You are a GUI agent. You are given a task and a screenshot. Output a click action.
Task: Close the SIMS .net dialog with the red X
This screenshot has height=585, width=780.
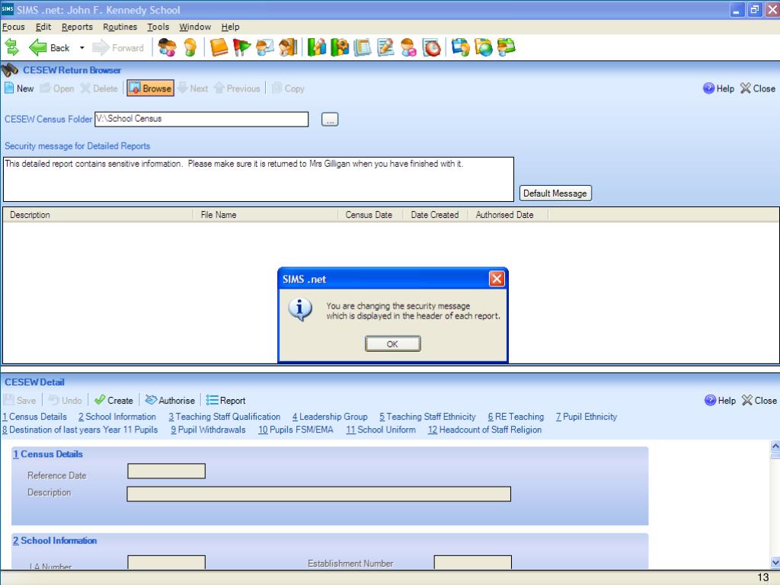pos(497,279)
